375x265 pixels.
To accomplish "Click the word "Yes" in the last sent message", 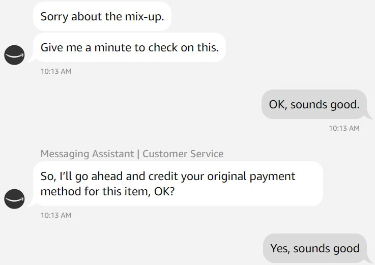I will (279, 248).
